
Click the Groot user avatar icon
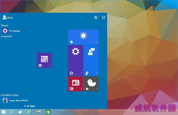point(4,17)
